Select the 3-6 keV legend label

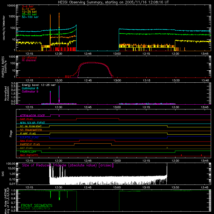pyautogui.click(x=28, y=6)
